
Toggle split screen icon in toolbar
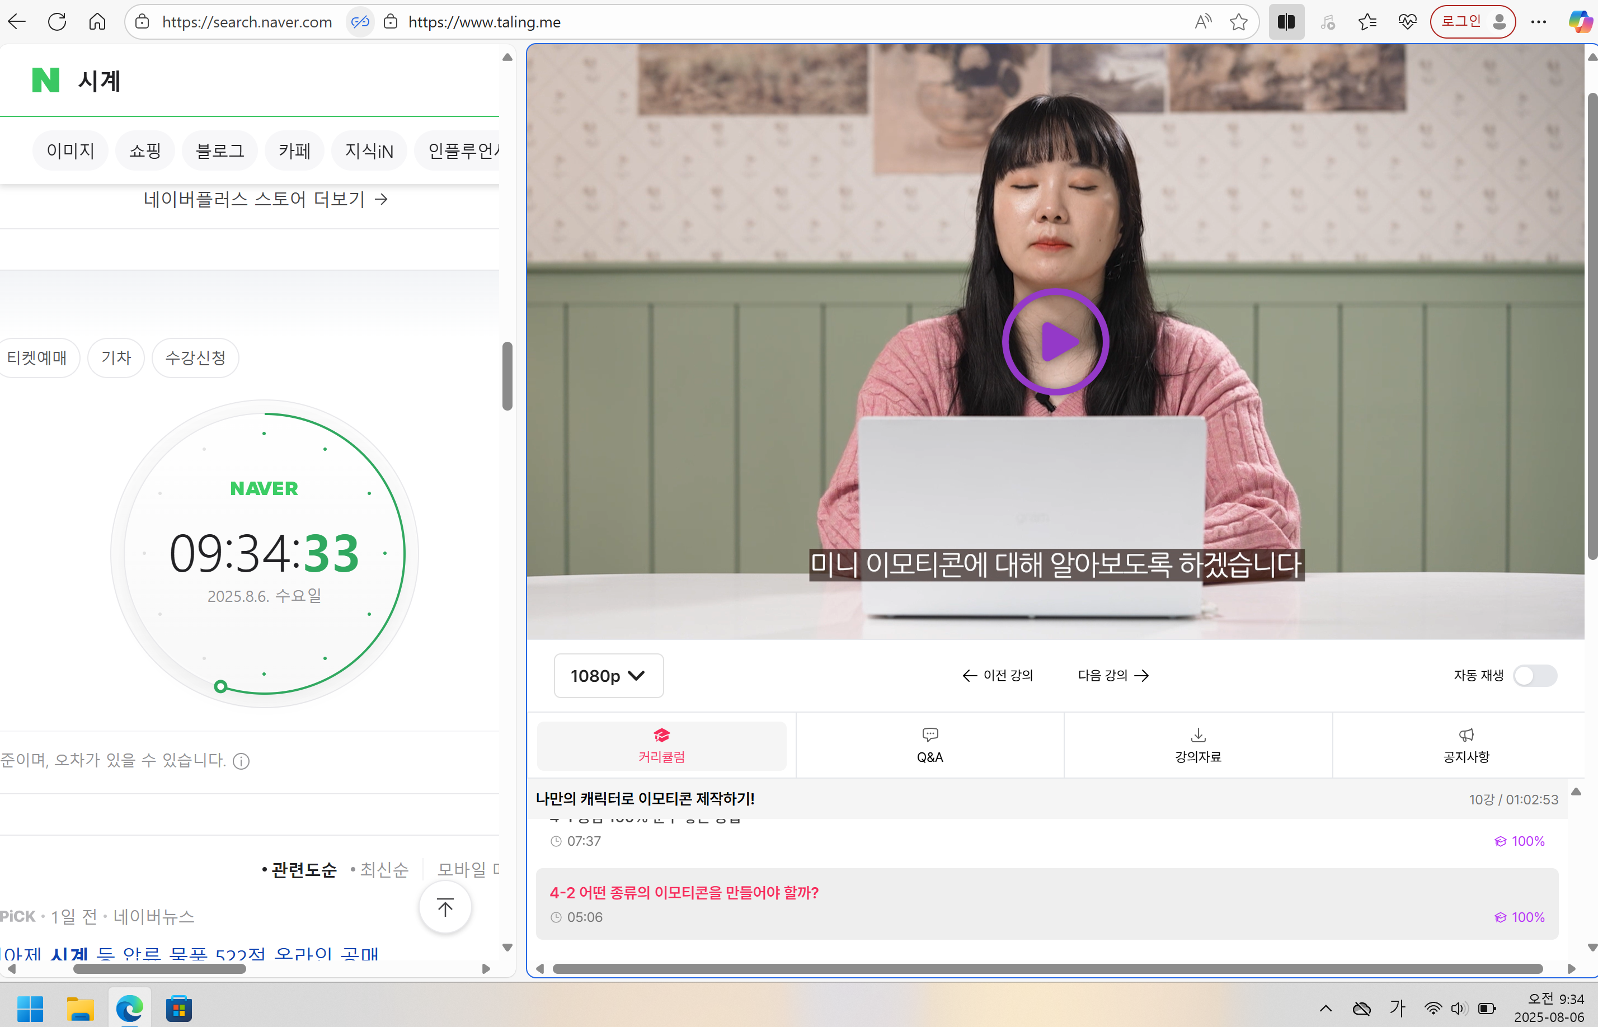coord(1286,22)
